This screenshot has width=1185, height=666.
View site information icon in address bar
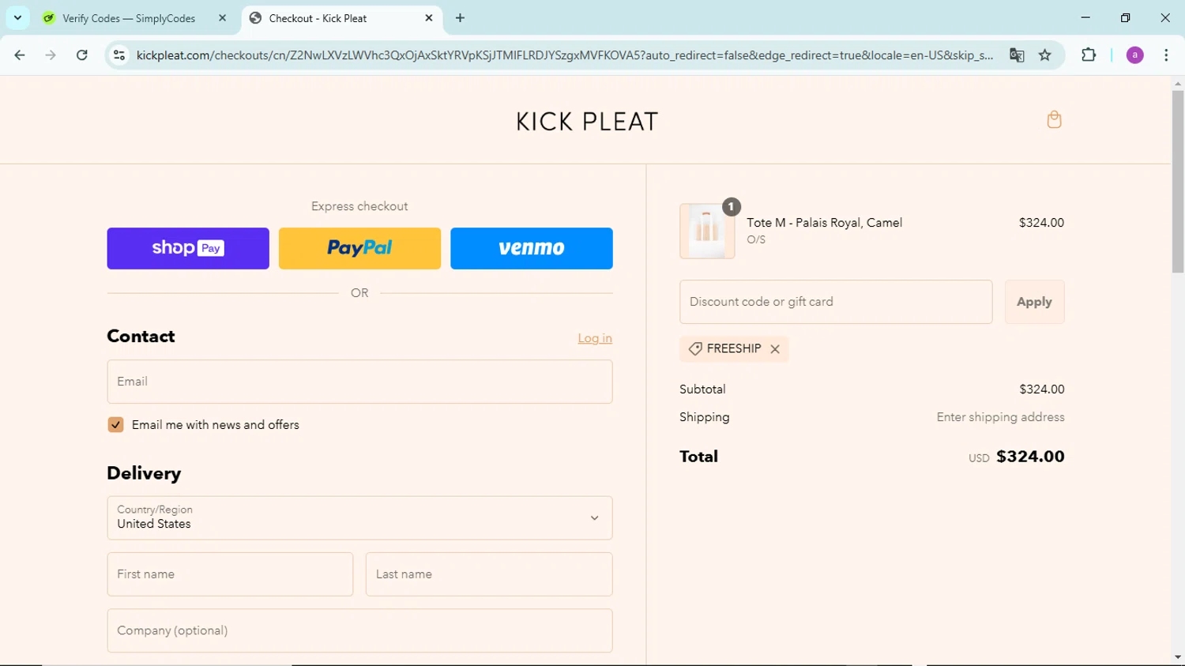pyautogui.click(x=119, y=55)
